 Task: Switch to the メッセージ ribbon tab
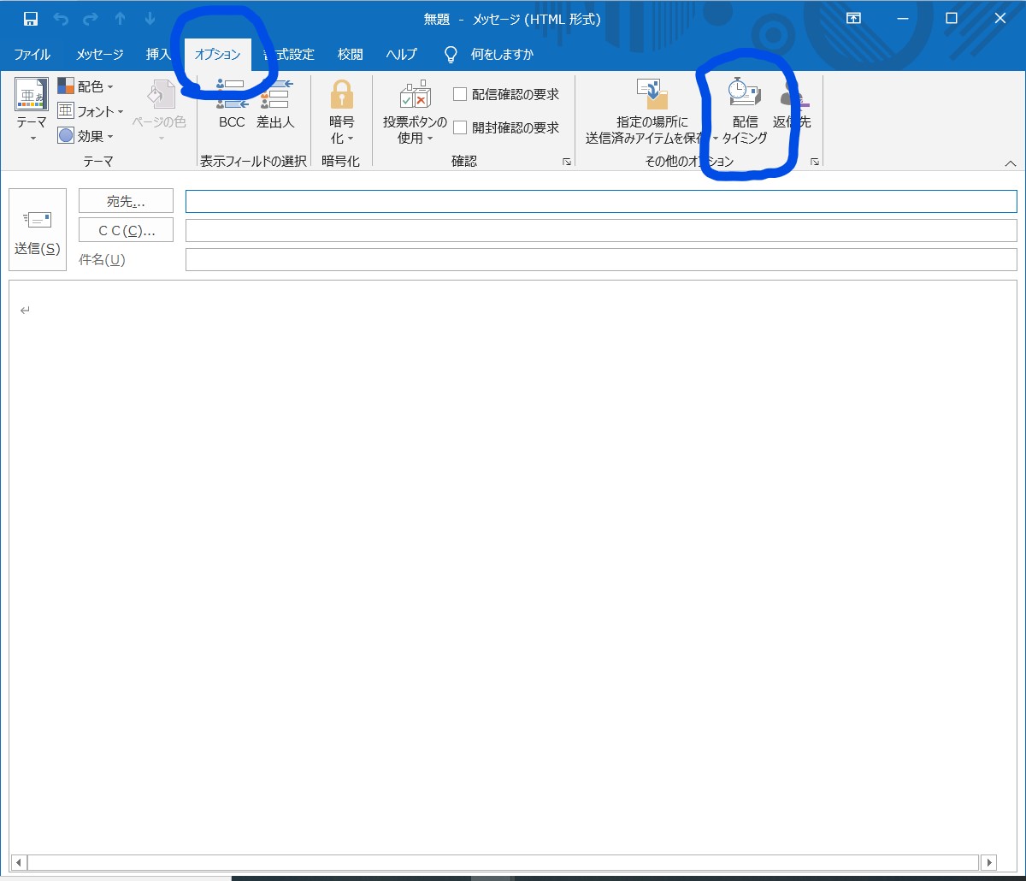pos(98,54)
